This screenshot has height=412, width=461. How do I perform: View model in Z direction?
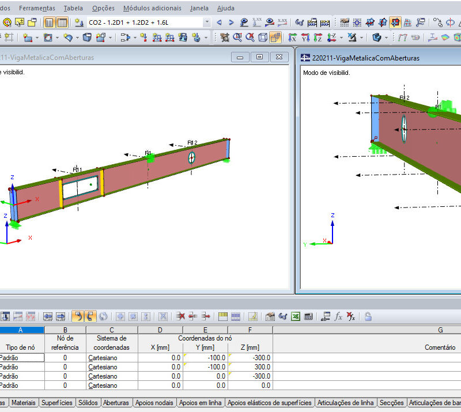[318, 37]
